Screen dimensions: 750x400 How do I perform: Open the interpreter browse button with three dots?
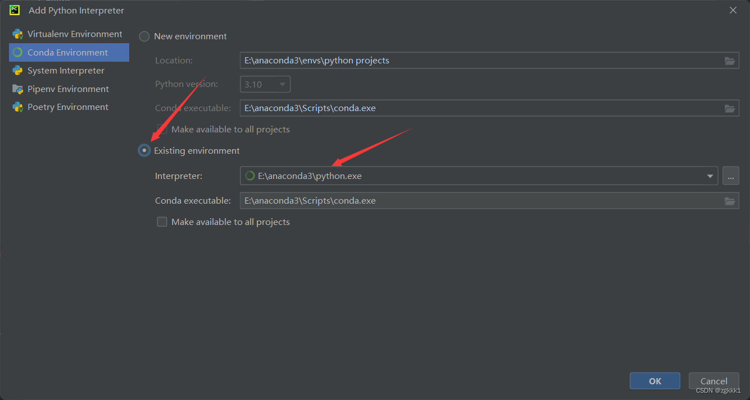click(x=730, y=176)
